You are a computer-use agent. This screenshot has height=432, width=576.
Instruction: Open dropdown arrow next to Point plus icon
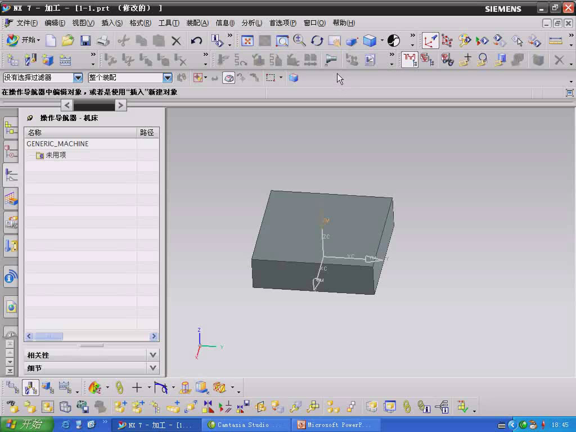click(149, 387)
